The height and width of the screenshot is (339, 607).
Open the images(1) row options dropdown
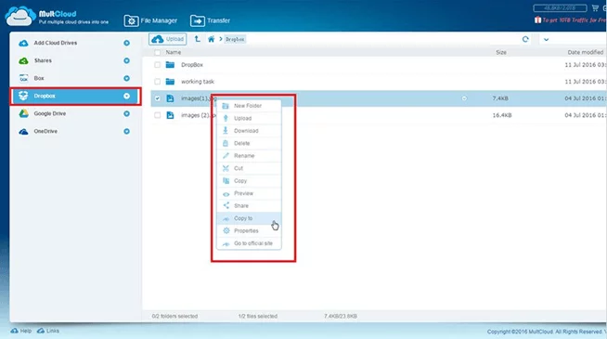point(464,98)
